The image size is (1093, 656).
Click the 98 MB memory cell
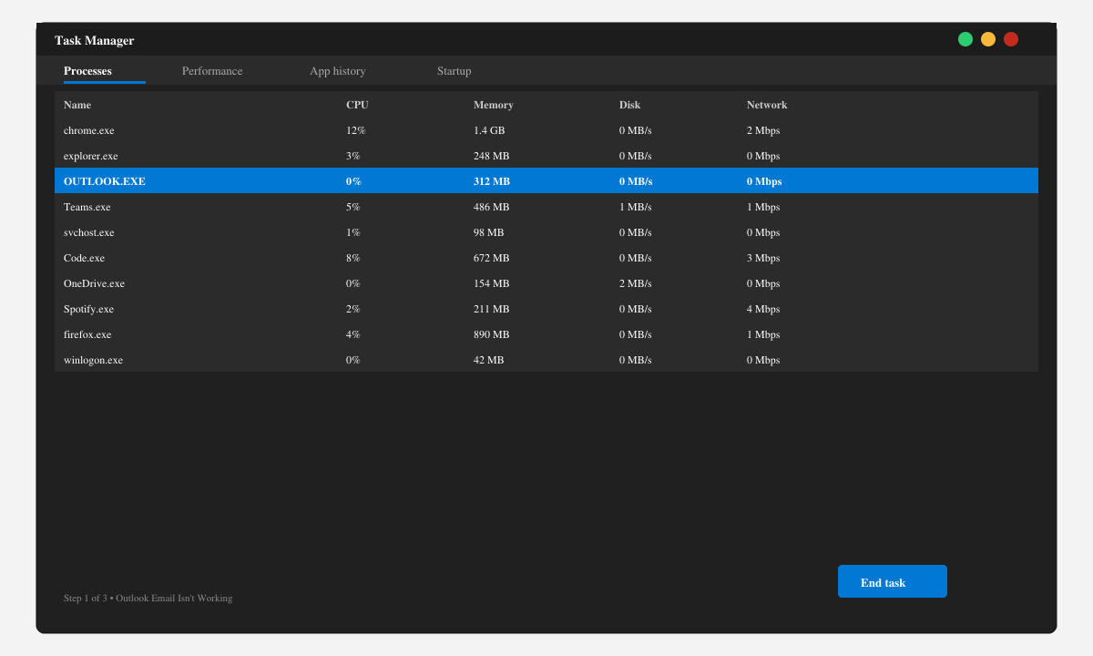tap(488, 232)
